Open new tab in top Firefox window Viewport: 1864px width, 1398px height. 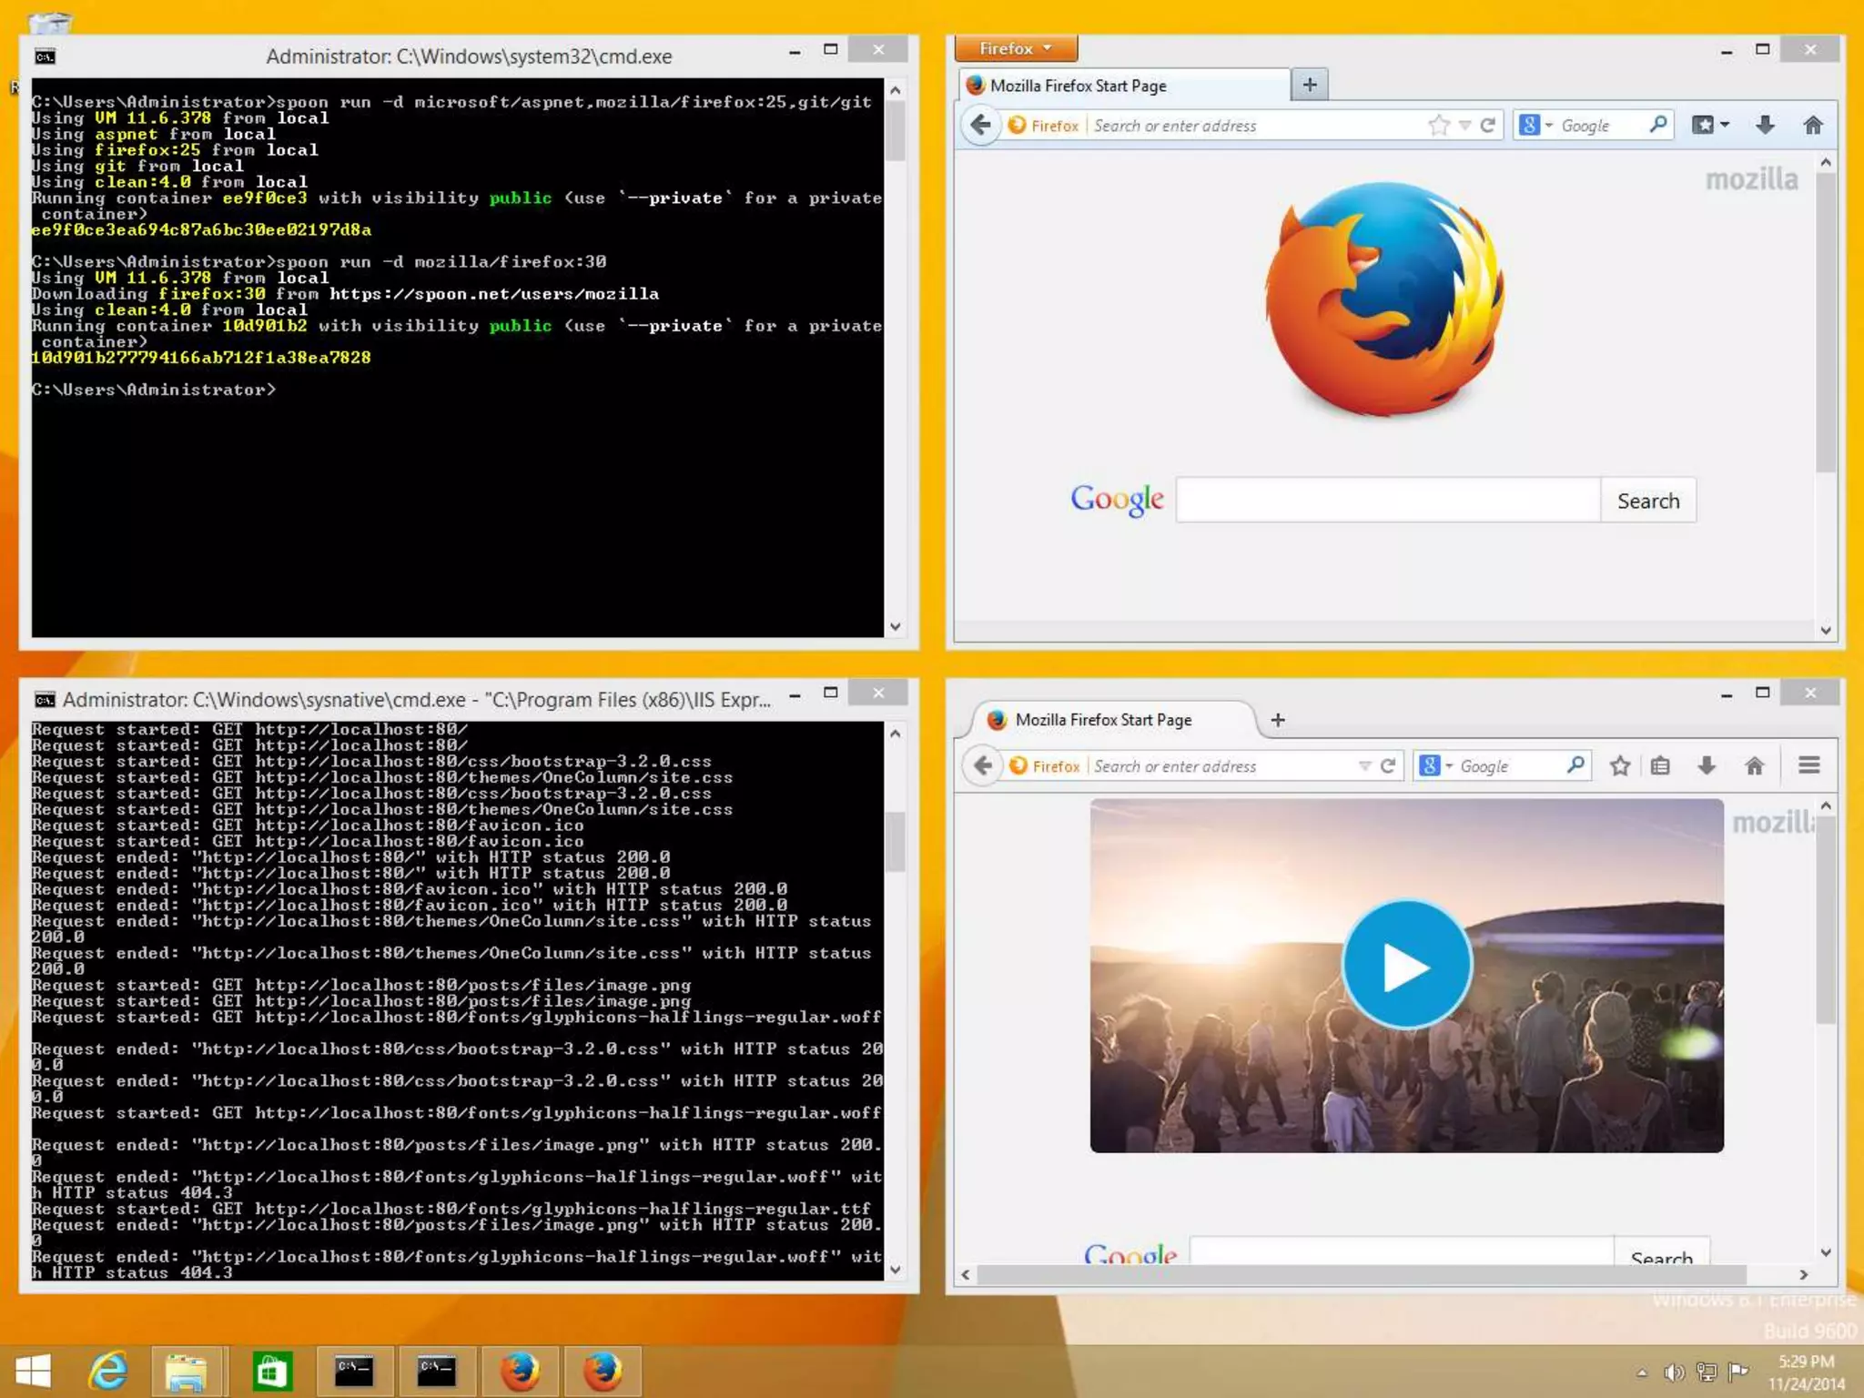click(1310, 85)
